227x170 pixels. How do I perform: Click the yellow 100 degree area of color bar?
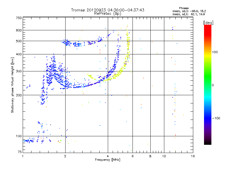point(208,52)
